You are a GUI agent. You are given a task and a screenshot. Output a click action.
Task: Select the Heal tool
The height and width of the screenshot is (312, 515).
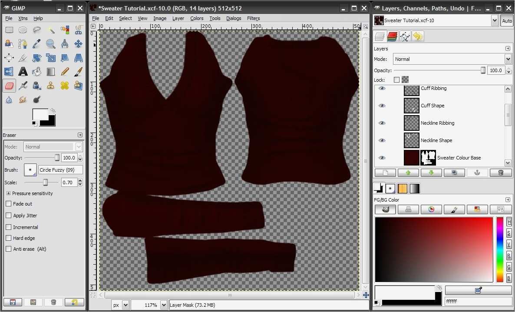(x=65, y=86)
